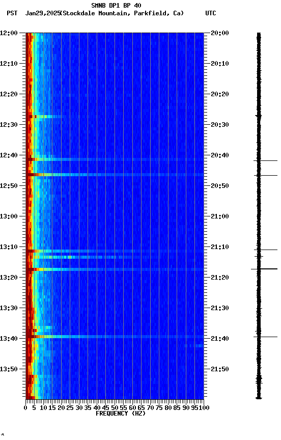Click the PST time label 12:20
Image resolution: width=281 pixels, height=440 pixels.
9,94
